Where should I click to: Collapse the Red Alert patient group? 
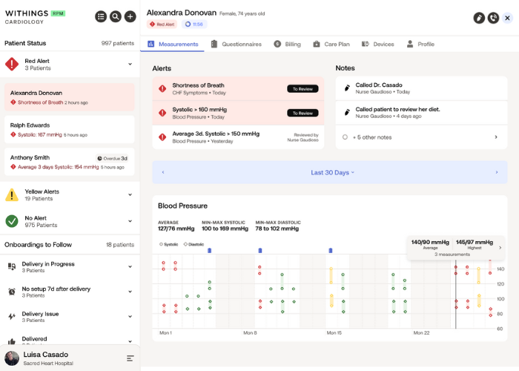pos(130,65)
